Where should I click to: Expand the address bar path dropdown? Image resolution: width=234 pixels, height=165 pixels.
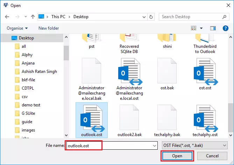point(144,17)
